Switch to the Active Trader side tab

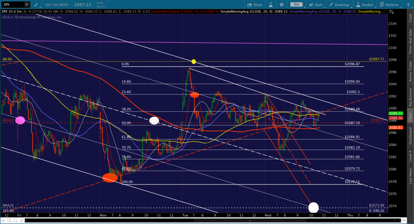pyautogui.click(x=410, y=71)
